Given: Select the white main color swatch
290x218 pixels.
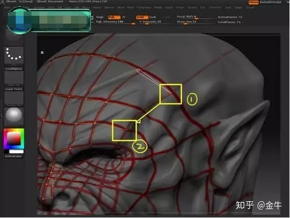Looking at the screenshot, I should (x=16, y=152).
